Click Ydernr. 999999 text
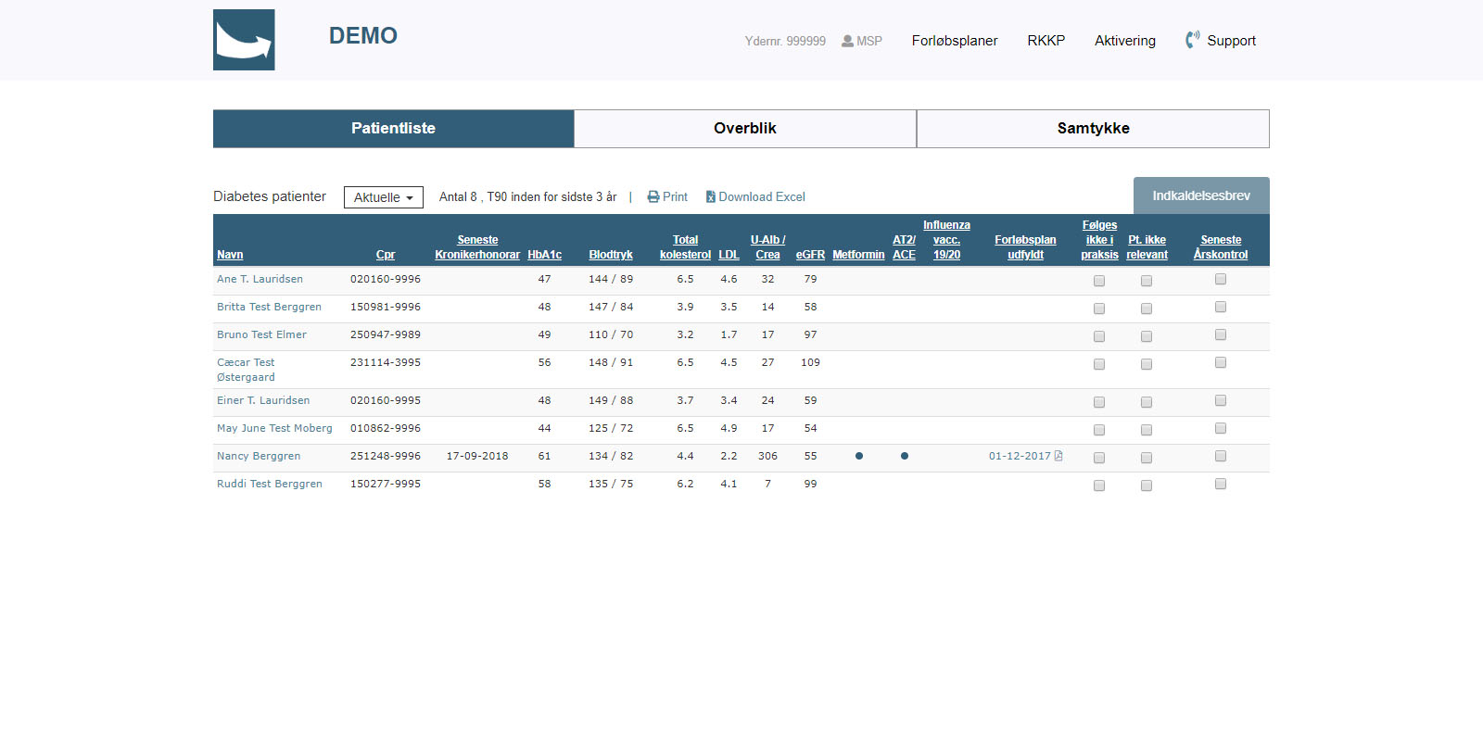 [x=785, y=41]
